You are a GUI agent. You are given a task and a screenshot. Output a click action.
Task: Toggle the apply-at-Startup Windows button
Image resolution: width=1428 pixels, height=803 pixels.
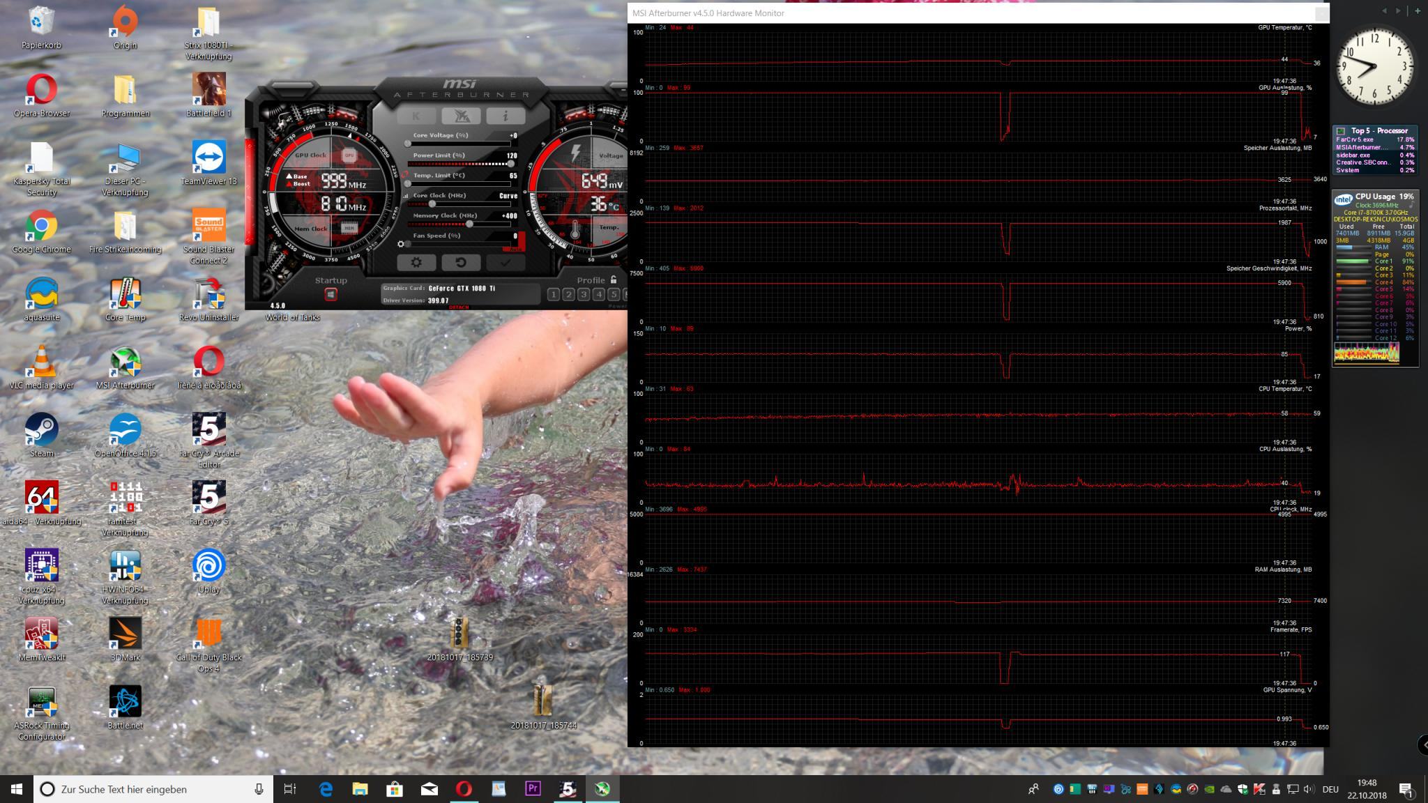click(x=331, y=294)
